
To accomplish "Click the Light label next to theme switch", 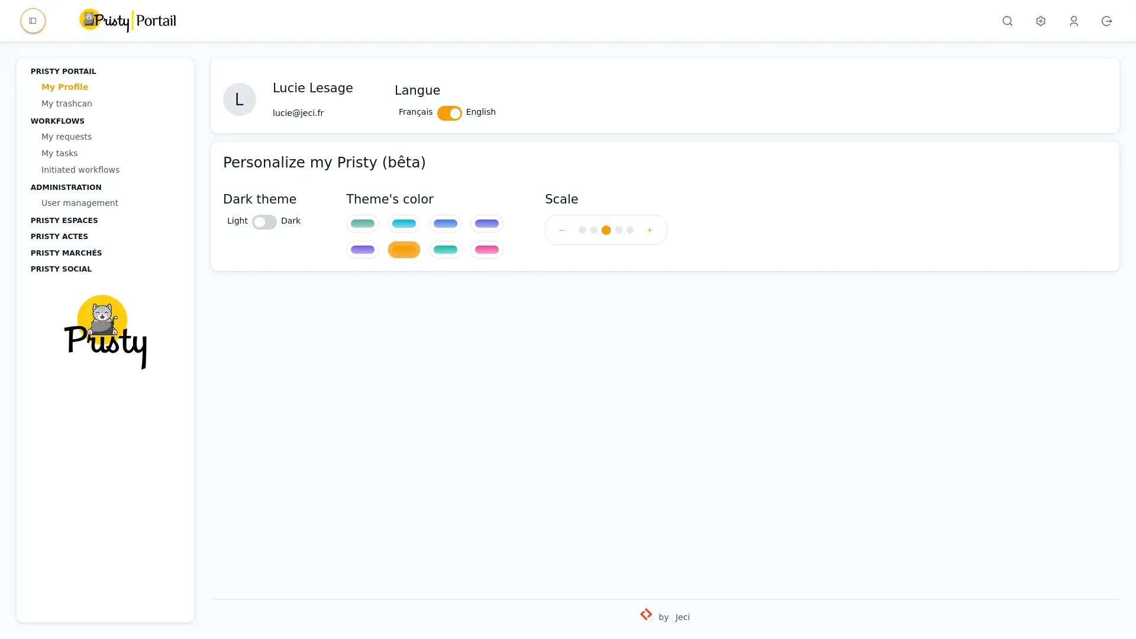I will [237, 221].
